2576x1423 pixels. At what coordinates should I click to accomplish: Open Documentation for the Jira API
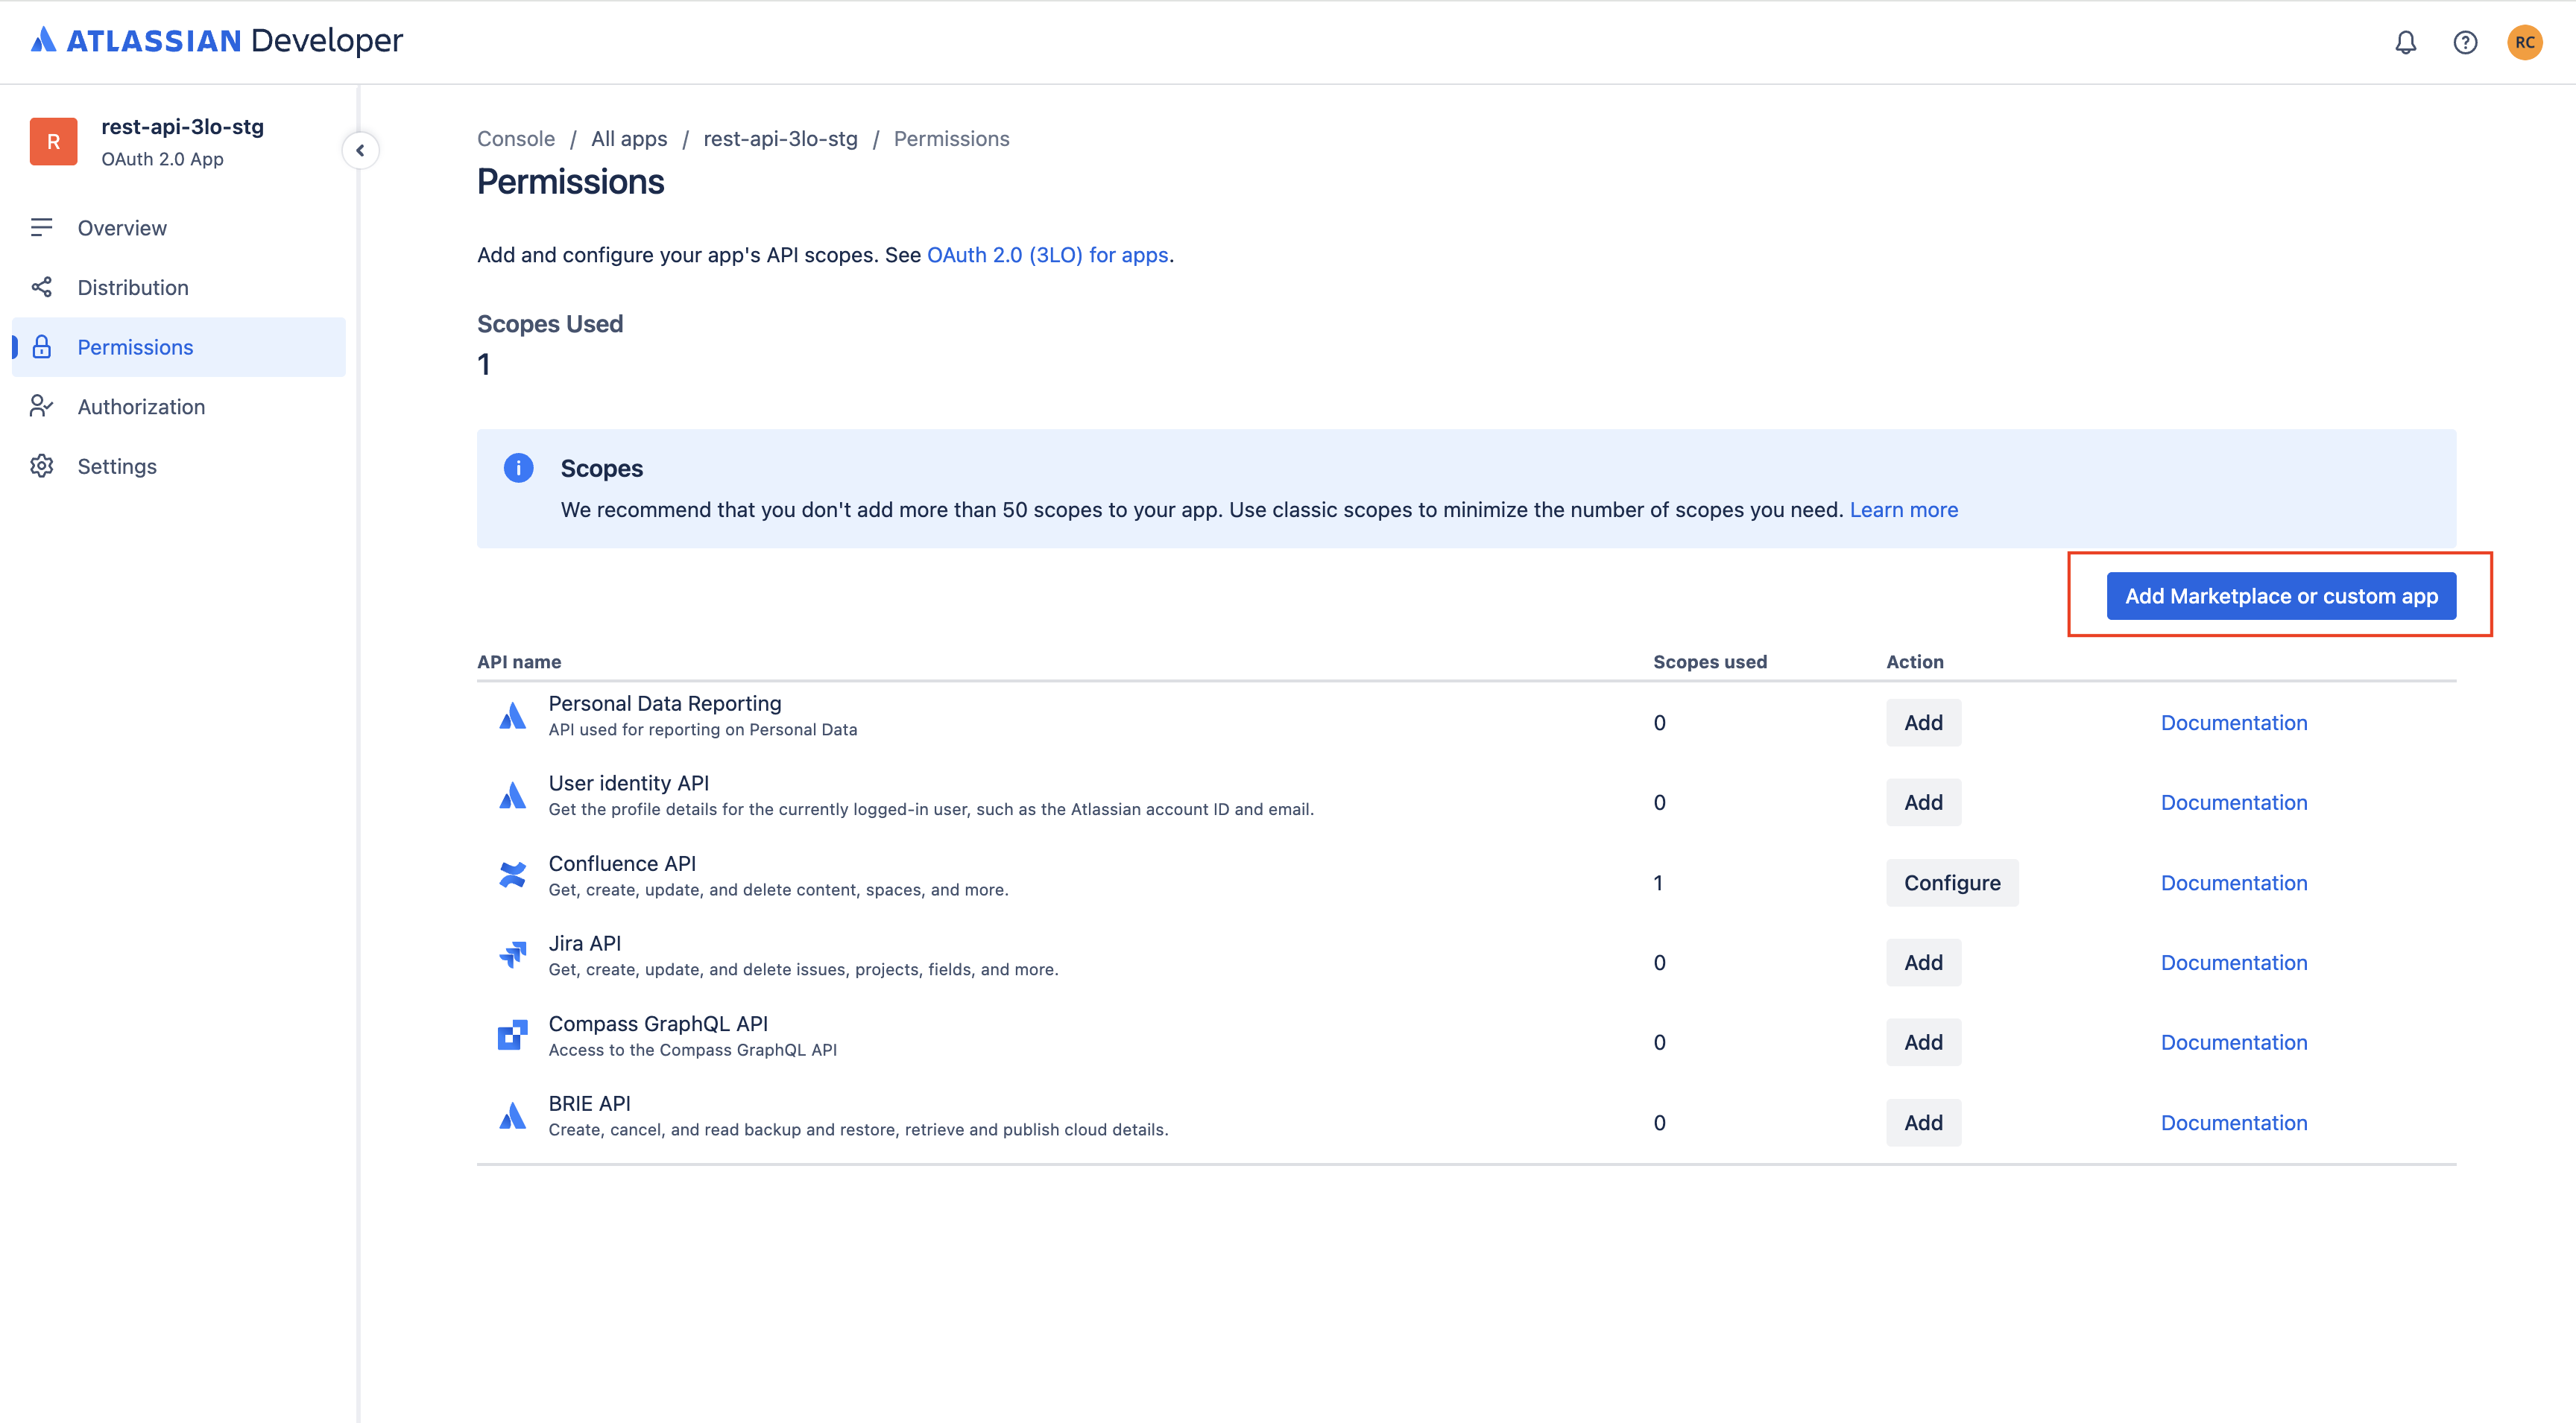[x=2234, y=963]
